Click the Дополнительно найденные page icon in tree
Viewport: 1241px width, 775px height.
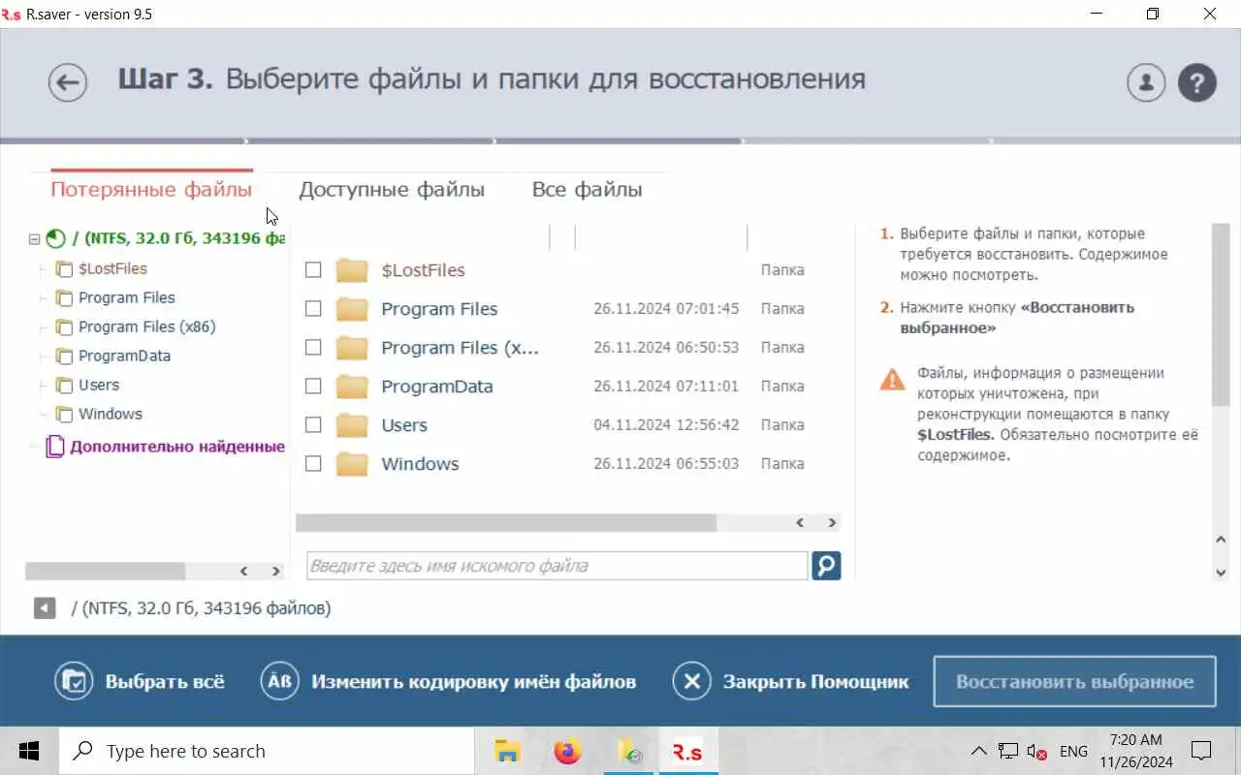(x=55, y=447)
